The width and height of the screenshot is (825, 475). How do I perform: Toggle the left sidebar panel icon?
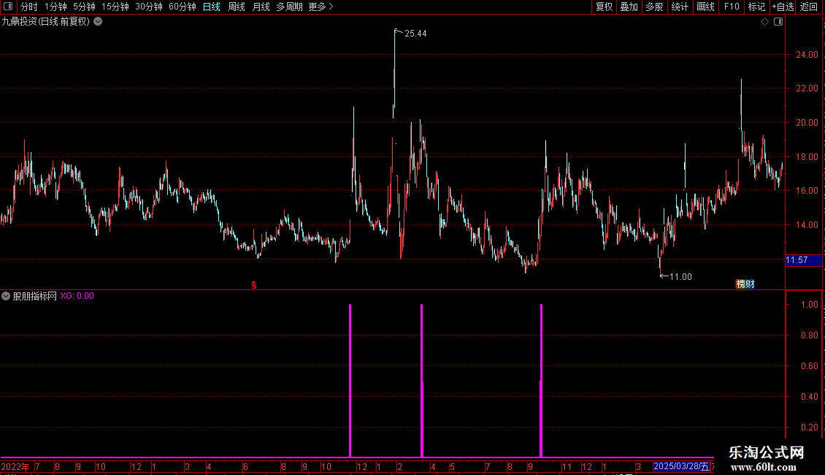(8, 7)
